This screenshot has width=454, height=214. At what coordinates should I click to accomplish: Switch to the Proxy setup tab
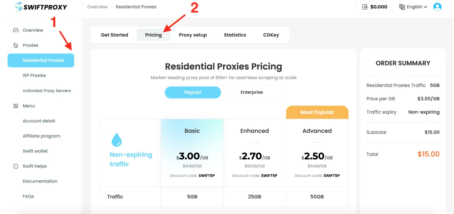193,35
